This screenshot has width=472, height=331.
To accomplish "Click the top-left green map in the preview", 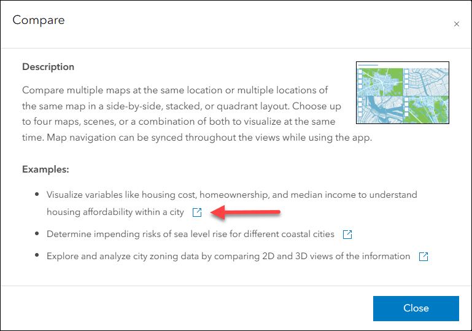I will click(381, 80).
